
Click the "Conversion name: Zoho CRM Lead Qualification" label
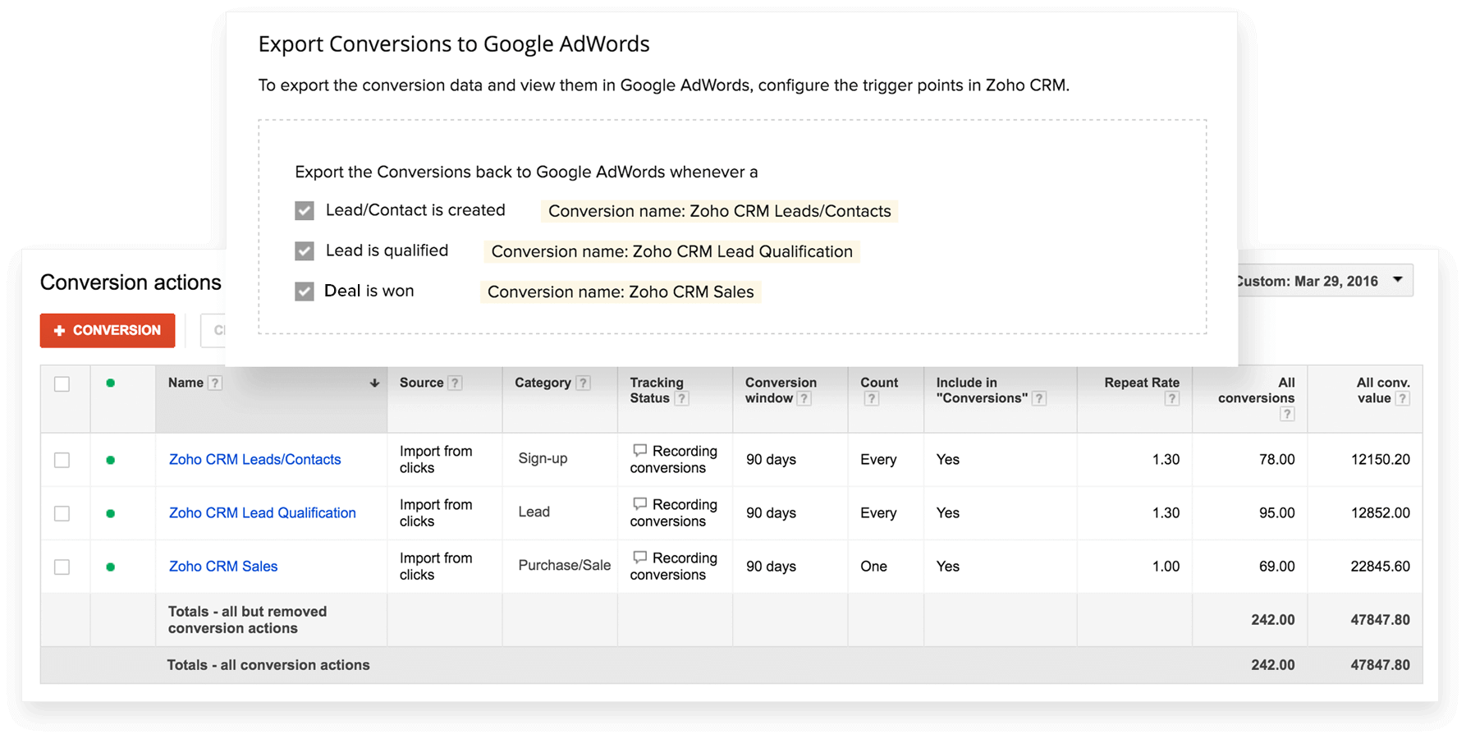pyautogui.click(x=671, y=251)
